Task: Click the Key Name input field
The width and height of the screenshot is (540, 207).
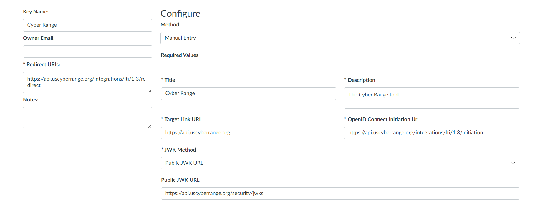Action: point(87,25)
